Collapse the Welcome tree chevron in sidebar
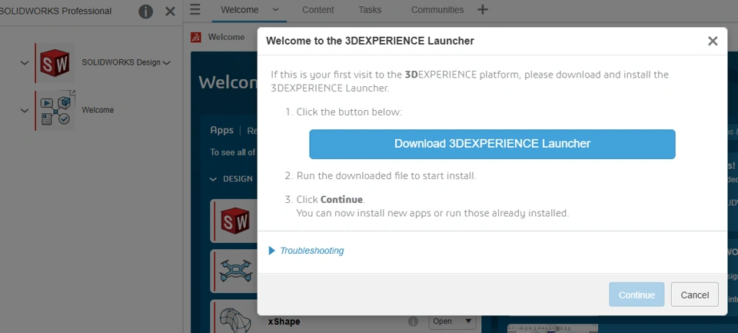Viewport: 738px width, 333px height. (24, 110)
